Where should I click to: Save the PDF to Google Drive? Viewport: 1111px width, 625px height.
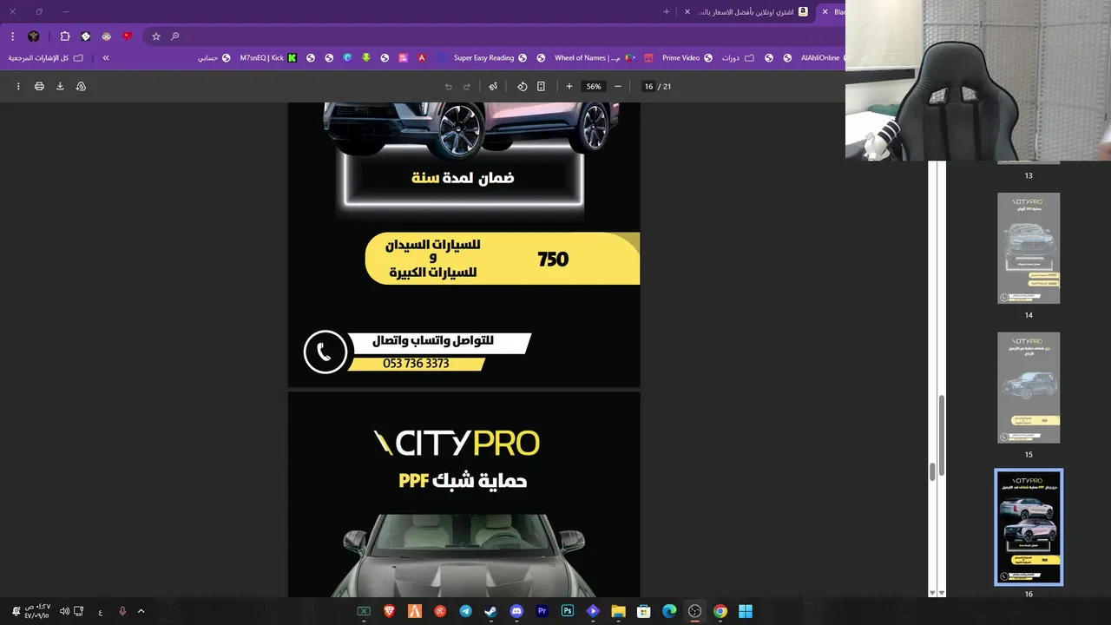[x=81, y=86]
